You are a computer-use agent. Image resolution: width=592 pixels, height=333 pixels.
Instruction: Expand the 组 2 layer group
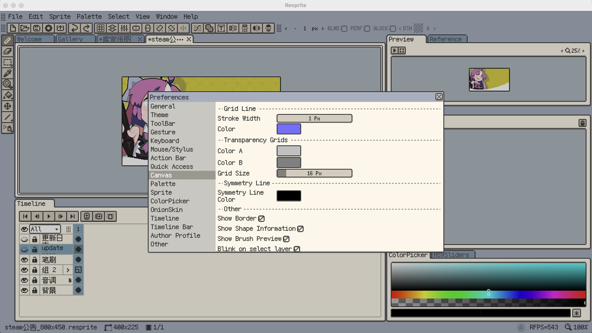tap(68, 270)
